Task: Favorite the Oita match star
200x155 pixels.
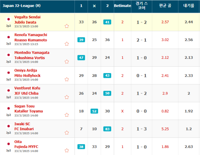Action: [67, 150]
